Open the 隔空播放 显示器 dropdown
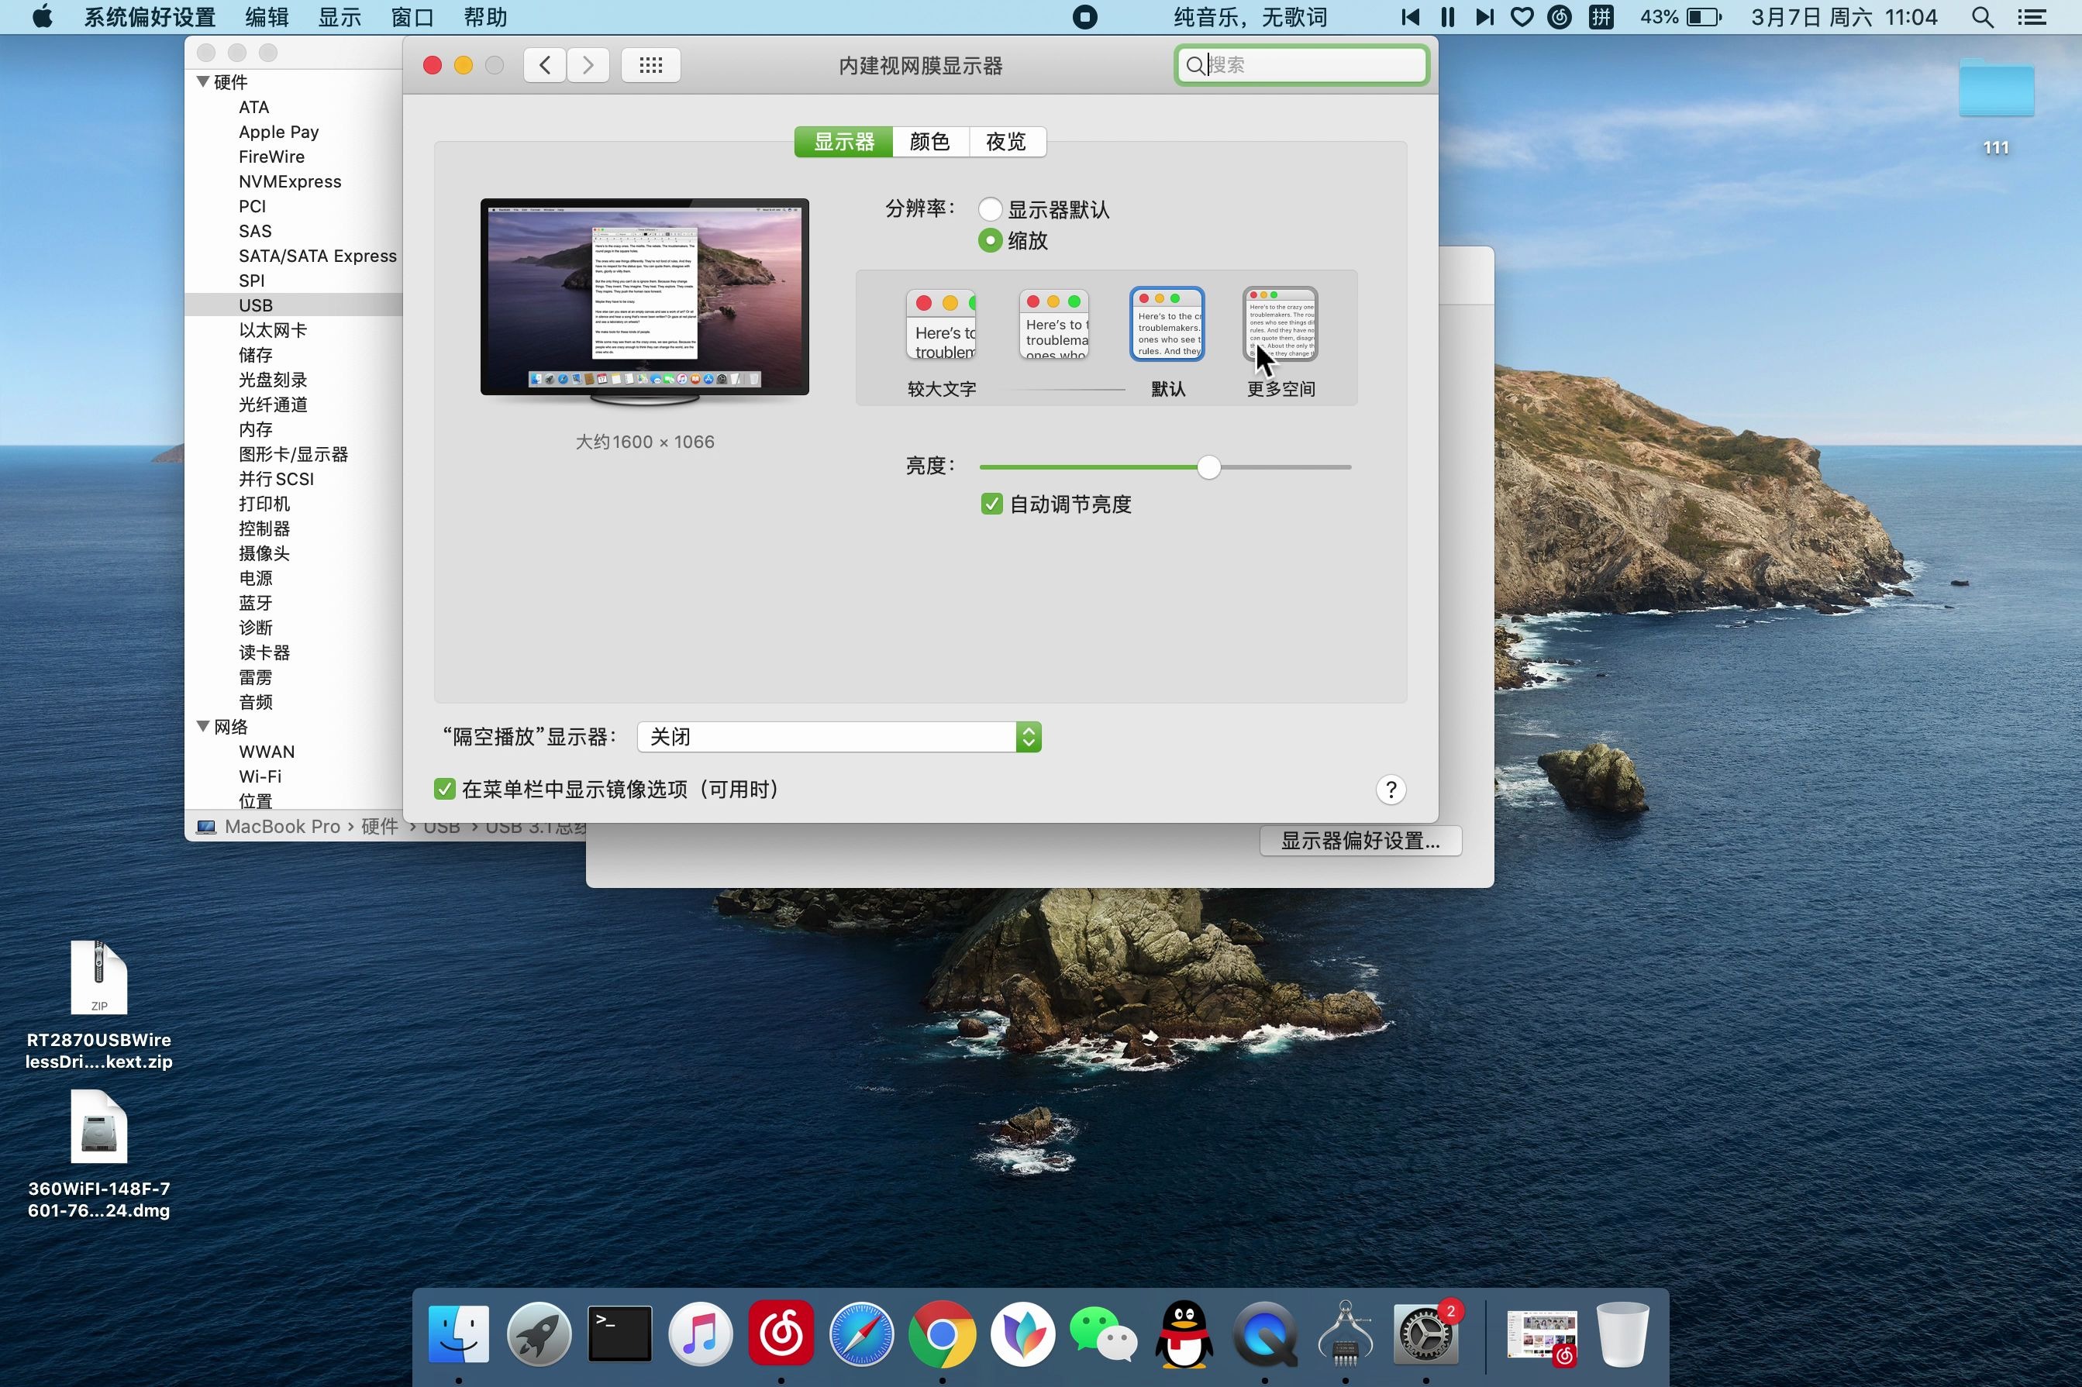 [x=839, y=737]
